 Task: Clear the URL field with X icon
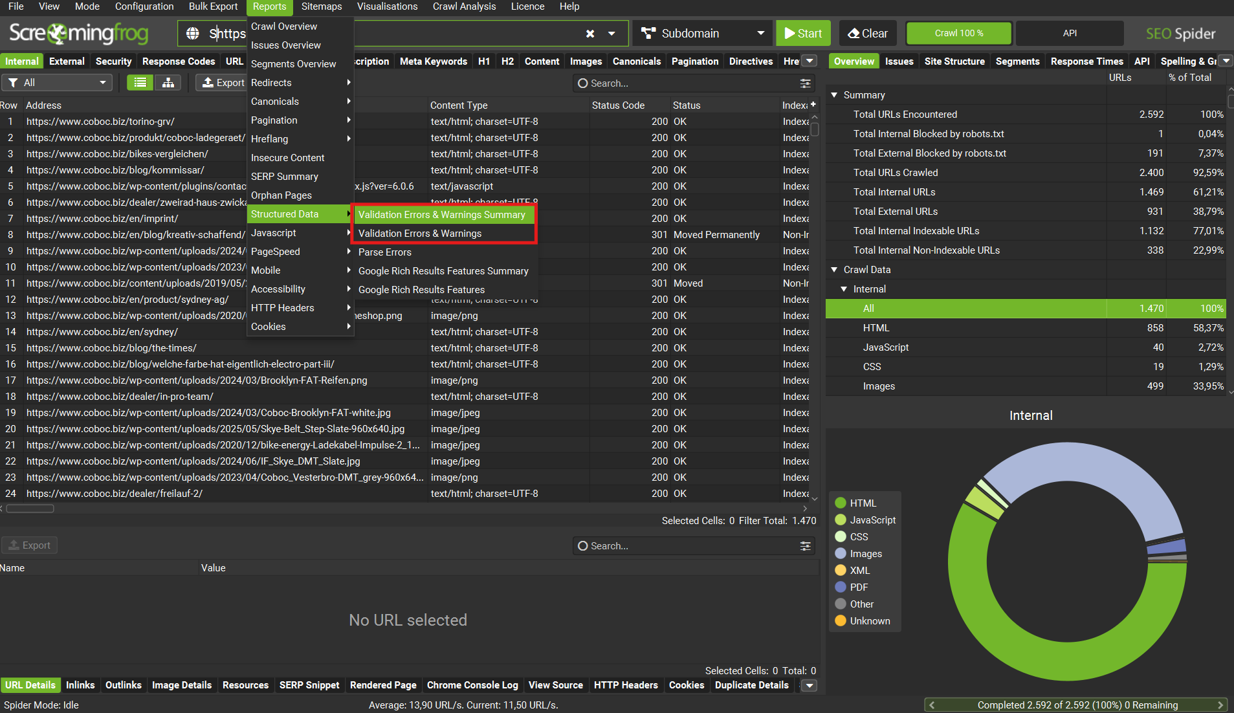[590, 34]
